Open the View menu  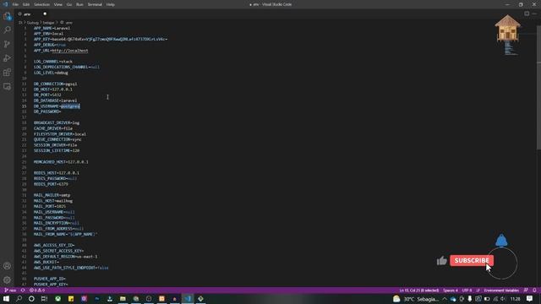(58, 4)
